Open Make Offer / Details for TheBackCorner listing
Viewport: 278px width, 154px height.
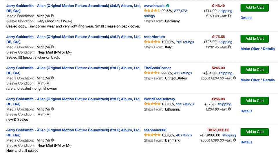(x=257, y=80)
